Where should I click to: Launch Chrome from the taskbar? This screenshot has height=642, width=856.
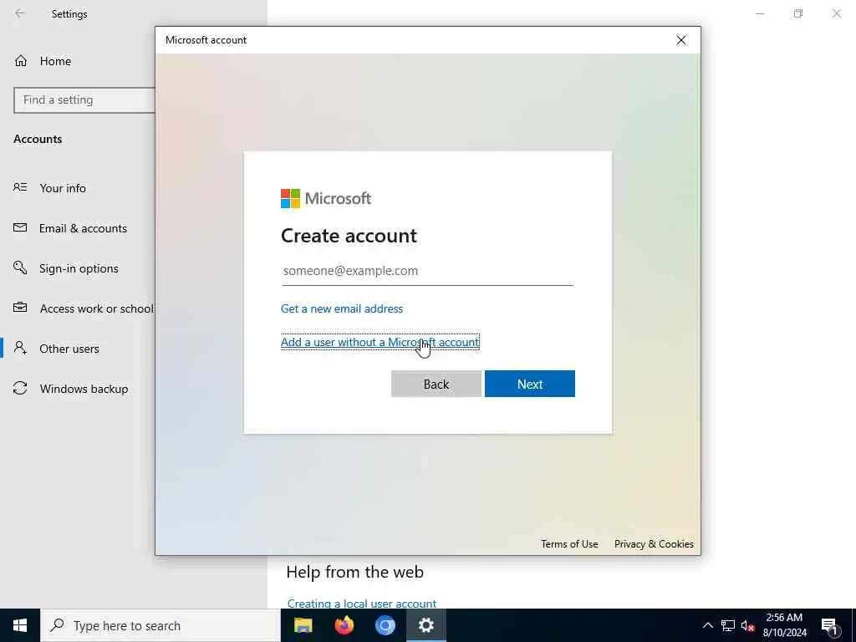click(x=385, y=625)
